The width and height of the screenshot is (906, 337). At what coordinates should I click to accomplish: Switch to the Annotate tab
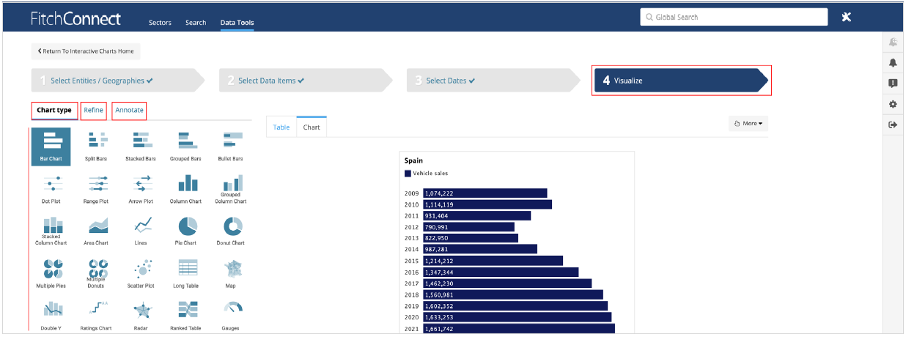(x=129, y=111)
